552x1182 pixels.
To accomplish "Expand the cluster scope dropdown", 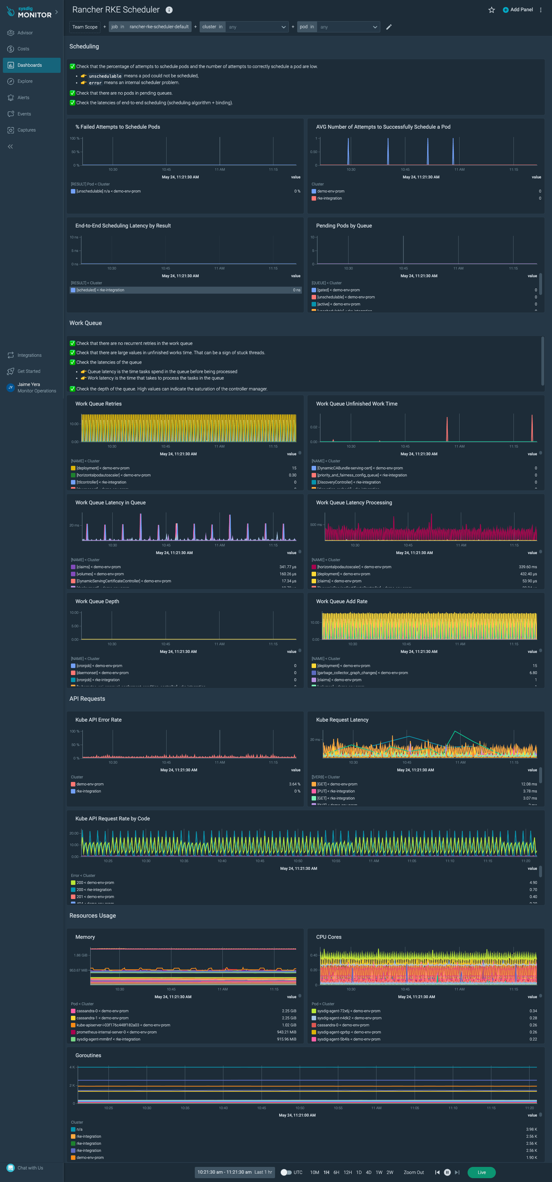I will [283, 27].
